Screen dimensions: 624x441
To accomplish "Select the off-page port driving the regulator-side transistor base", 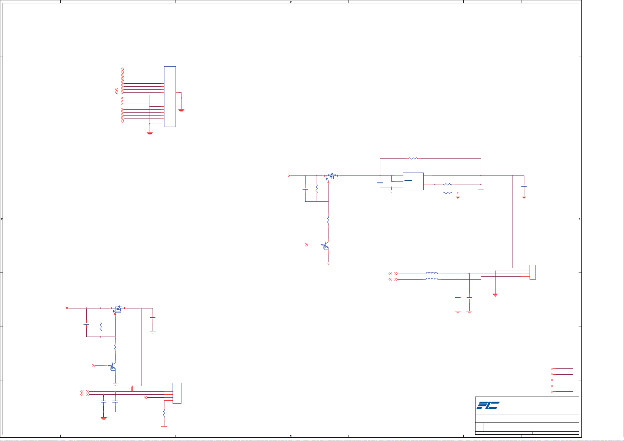I will (x=307, y=245).
